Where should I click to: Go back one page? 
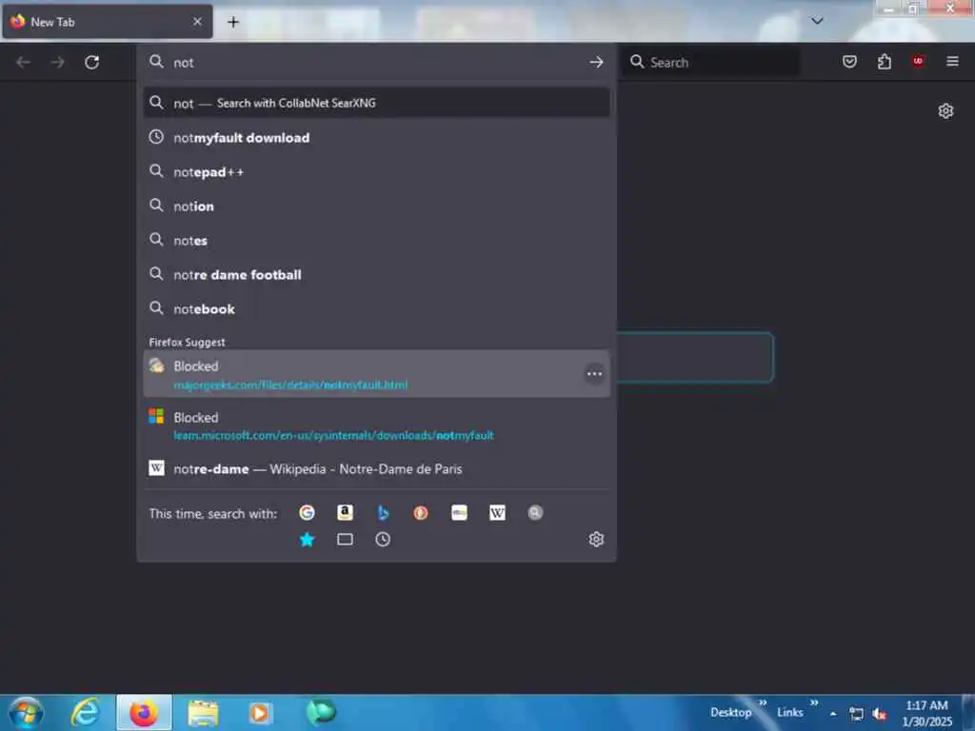(x=23, y=62)
